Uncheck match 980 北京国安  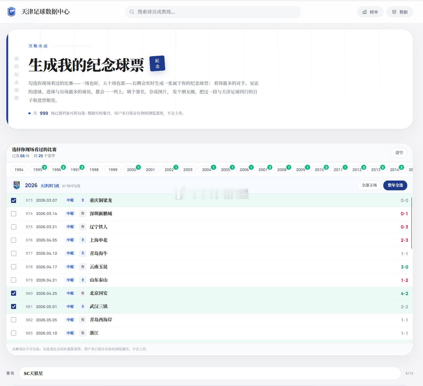[14, 293]
